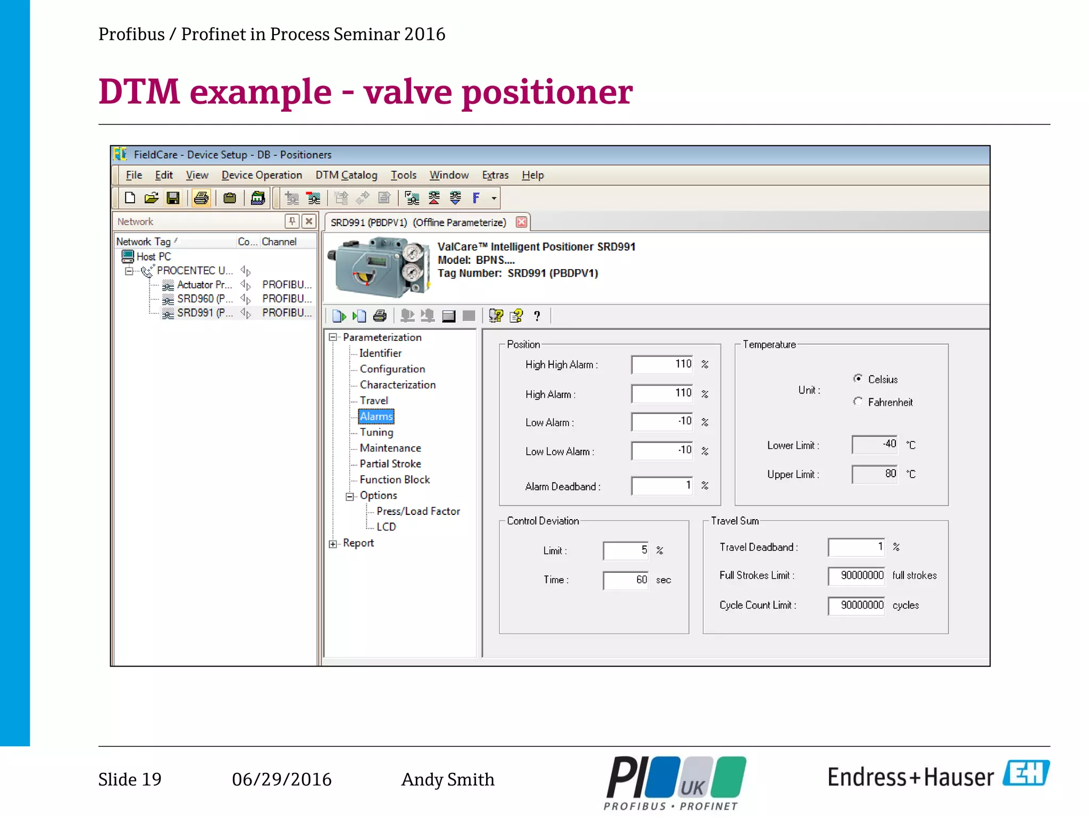Click the greyed square DTM toolbar icon

click(469, 316)
